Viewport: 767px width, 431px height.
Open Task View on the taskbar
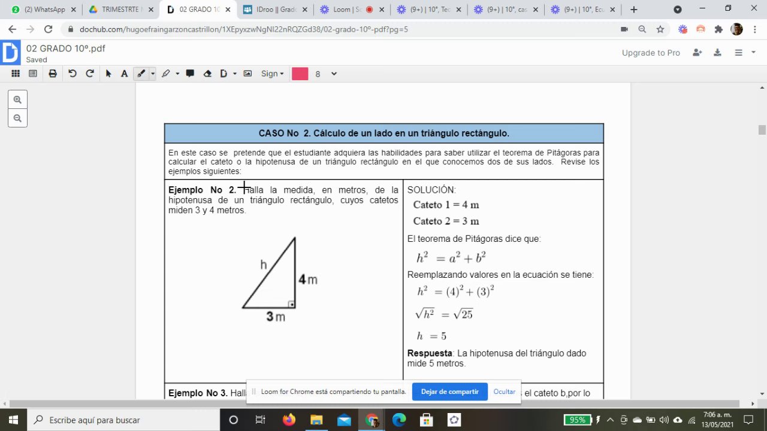point(260,420)
